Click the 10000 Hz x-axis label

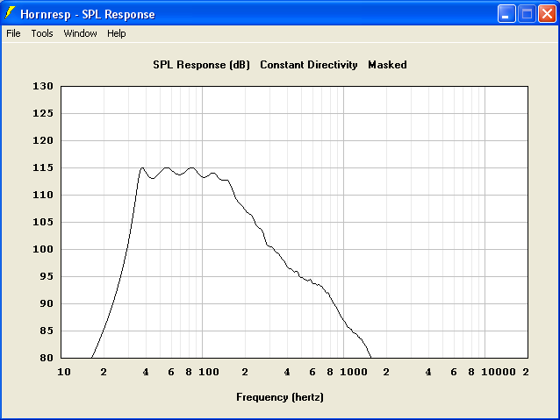(x=499, y=372)
